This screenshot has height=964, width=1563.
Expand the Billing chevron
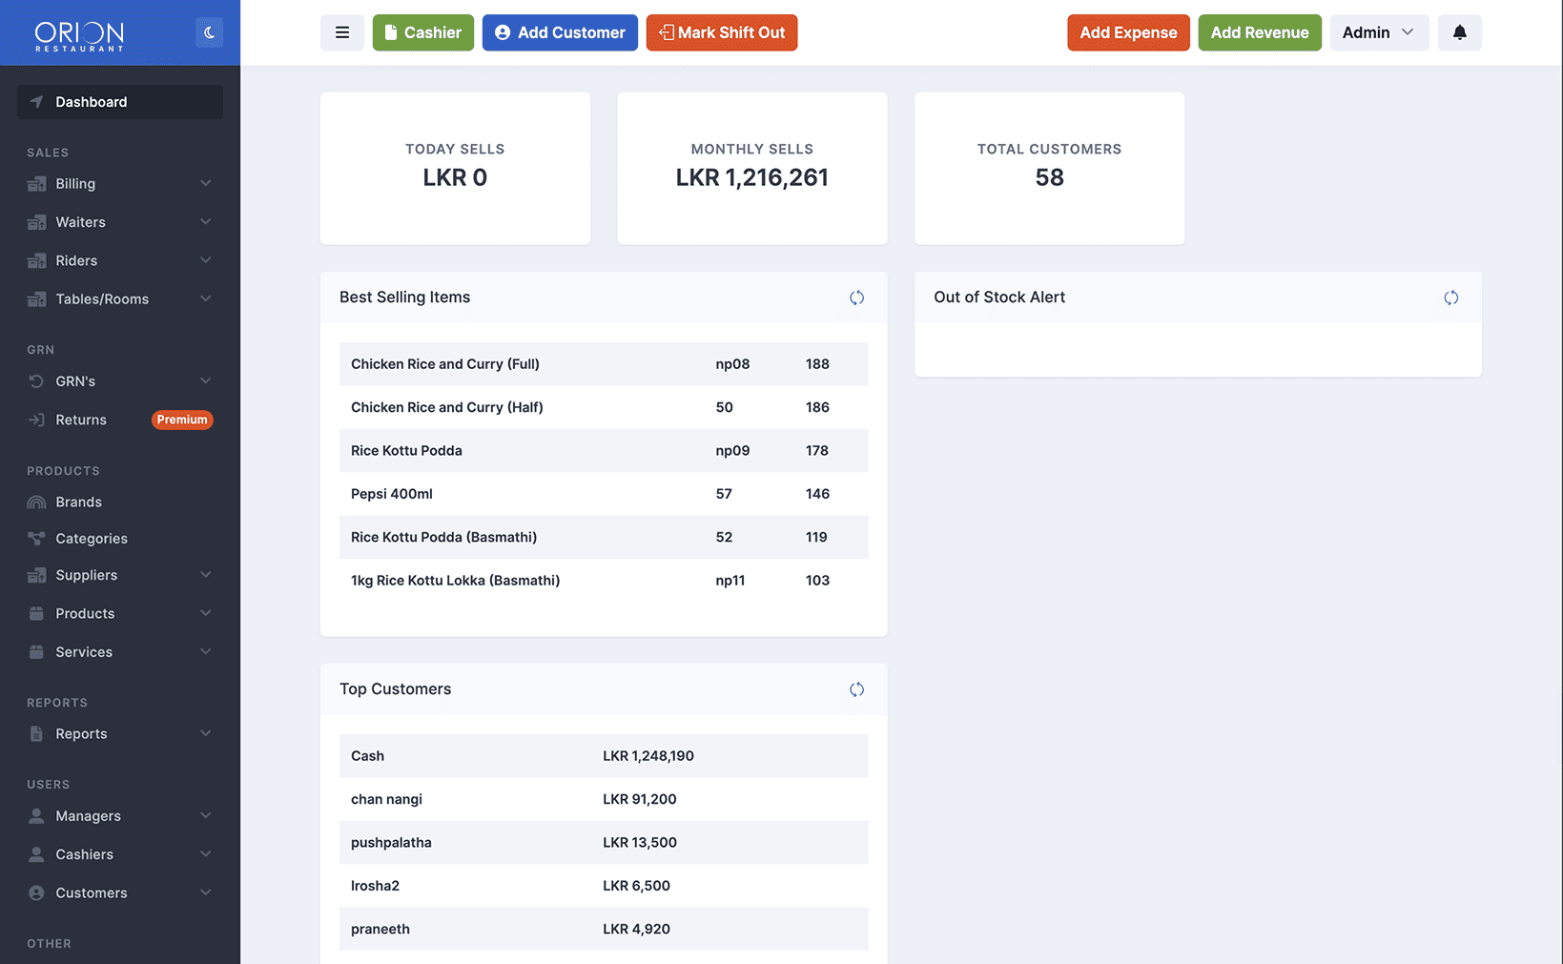[x=205, y=183]
